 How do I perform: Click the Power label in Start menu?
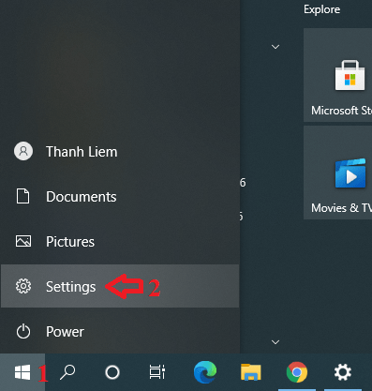click(x=65, y=332)
